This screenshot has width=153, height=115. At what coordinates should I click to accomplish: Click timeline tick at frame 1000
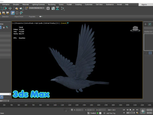point(55,105)
